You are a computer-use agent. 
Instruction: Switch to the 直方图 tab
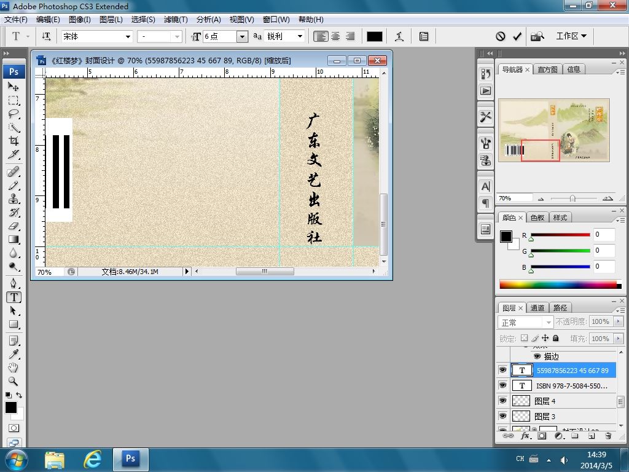[x=547, y=69]
